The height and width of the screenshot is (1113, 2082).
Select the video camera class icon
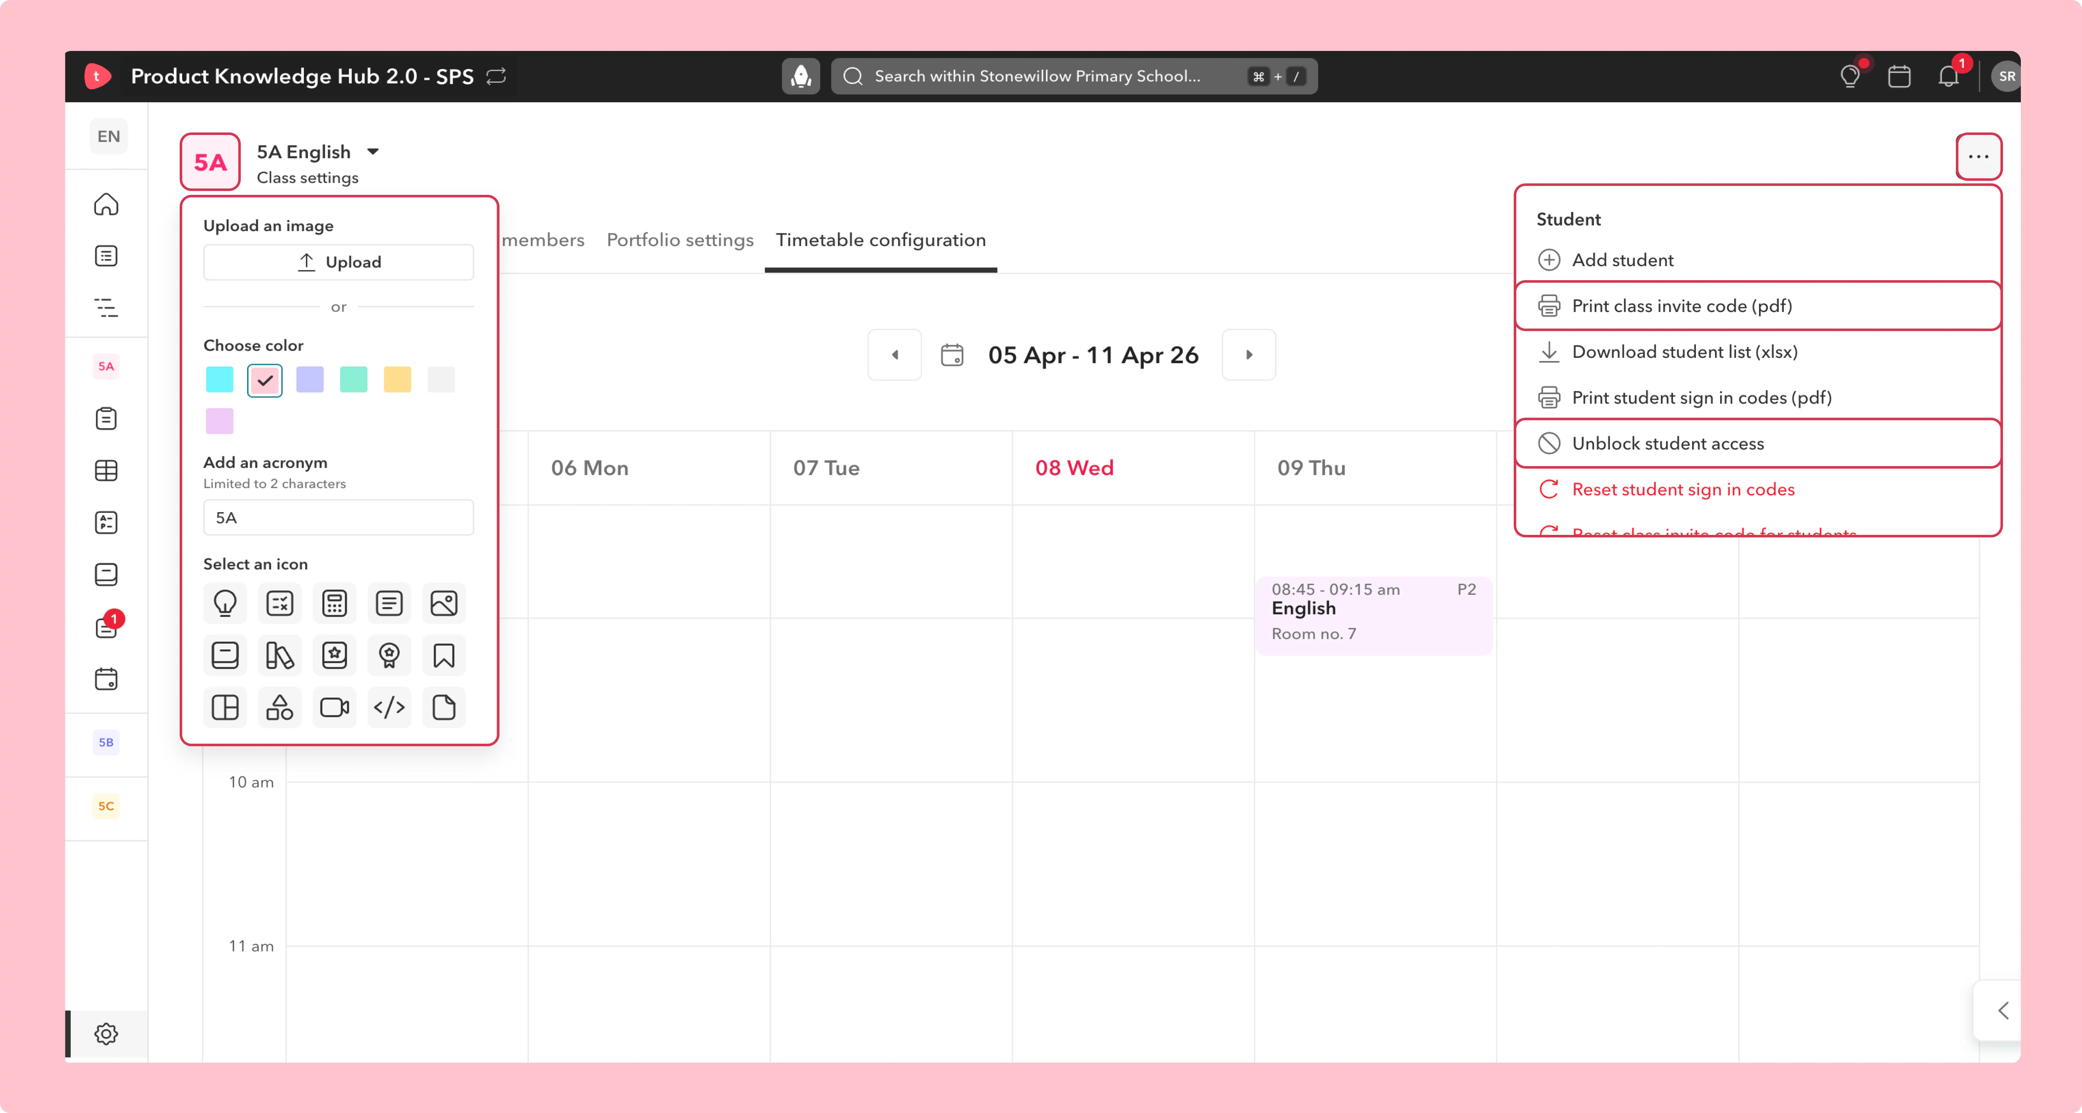[334, 707]
